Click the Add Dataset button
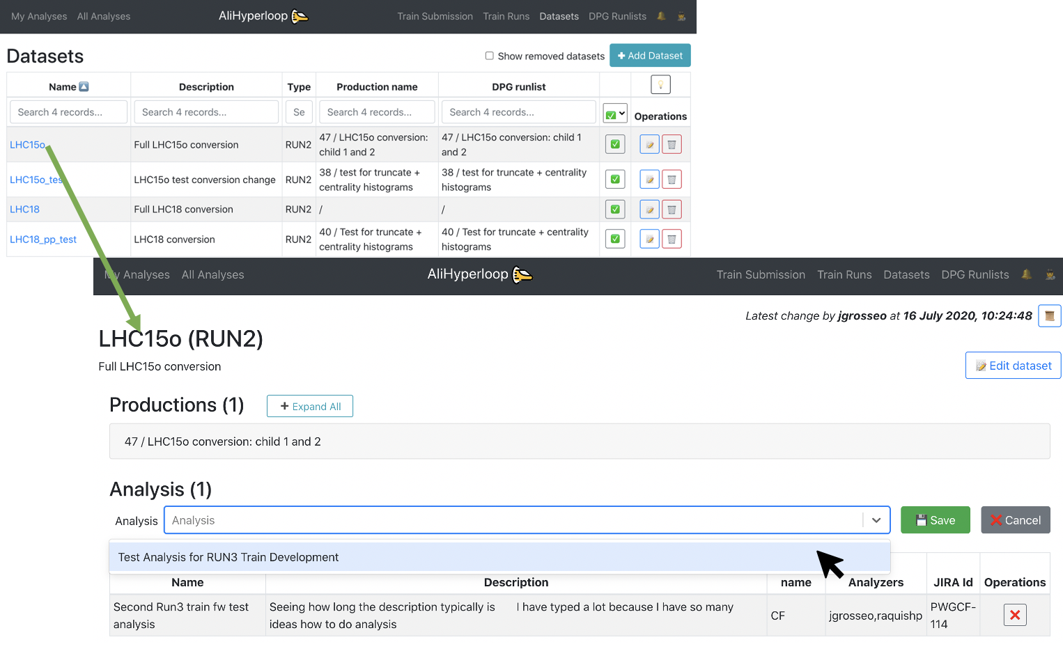Screen dimensions: 1063x649 point(650,56)
